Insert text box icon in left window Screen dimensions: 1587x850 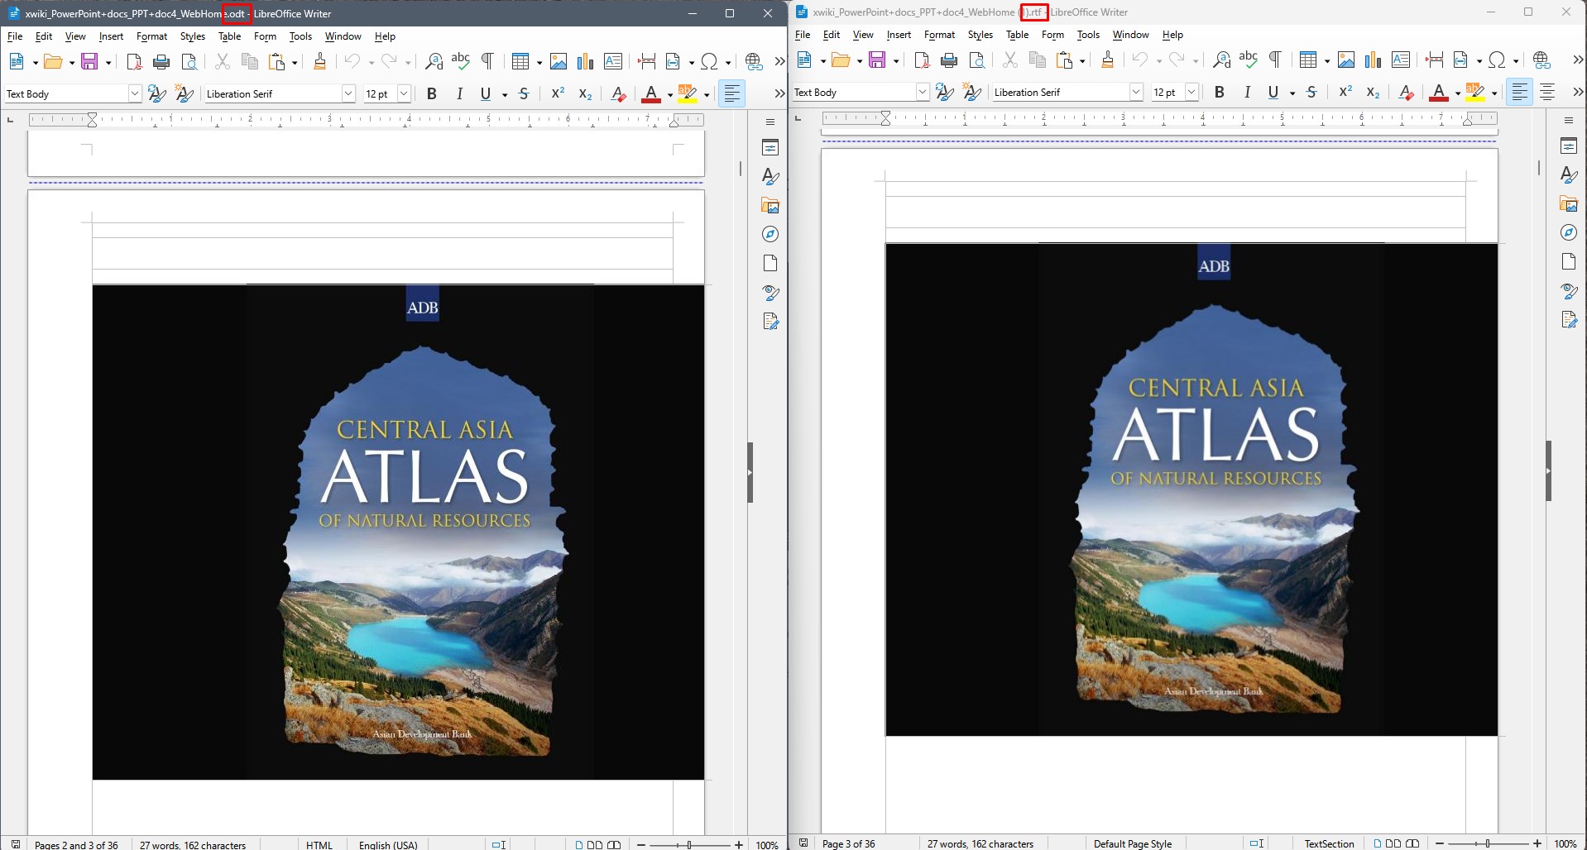(613, 61)
